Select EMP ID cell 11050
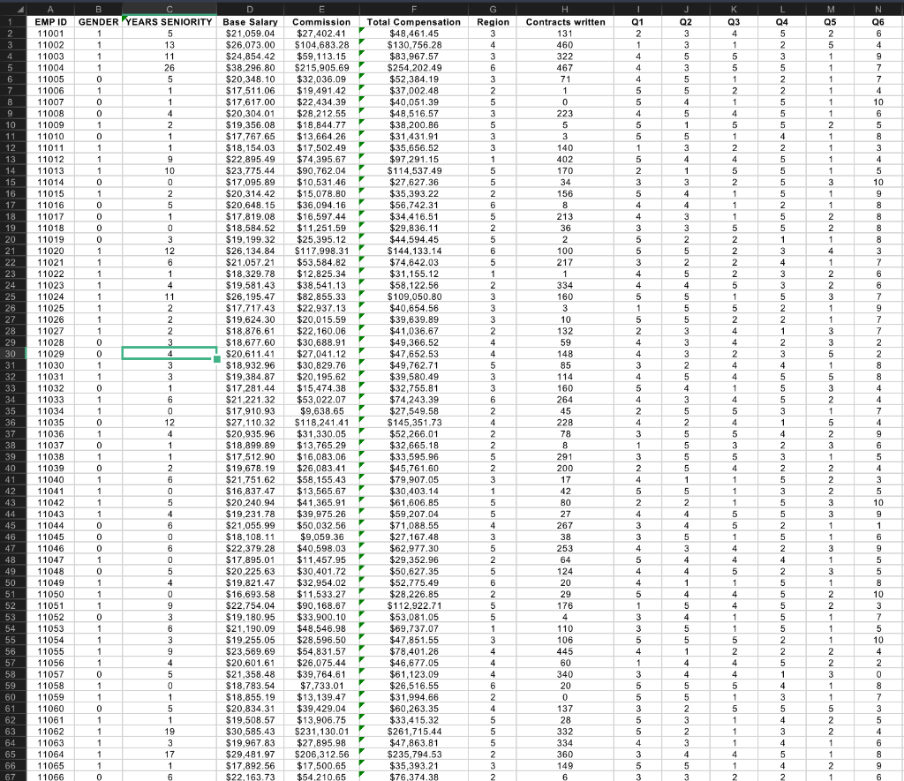The width and height of the screenshot is (904, 781). pos(50,594)
